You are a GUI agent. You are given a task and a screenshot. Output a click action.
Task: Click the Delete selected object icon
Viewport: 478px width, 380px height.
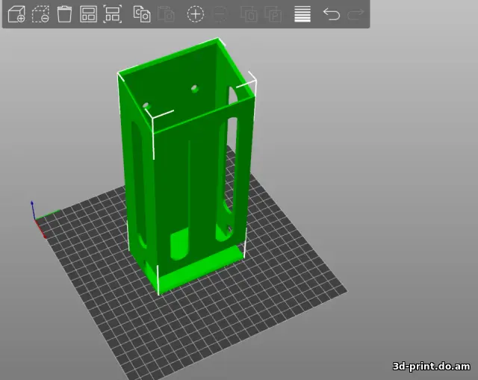point(40,14)
